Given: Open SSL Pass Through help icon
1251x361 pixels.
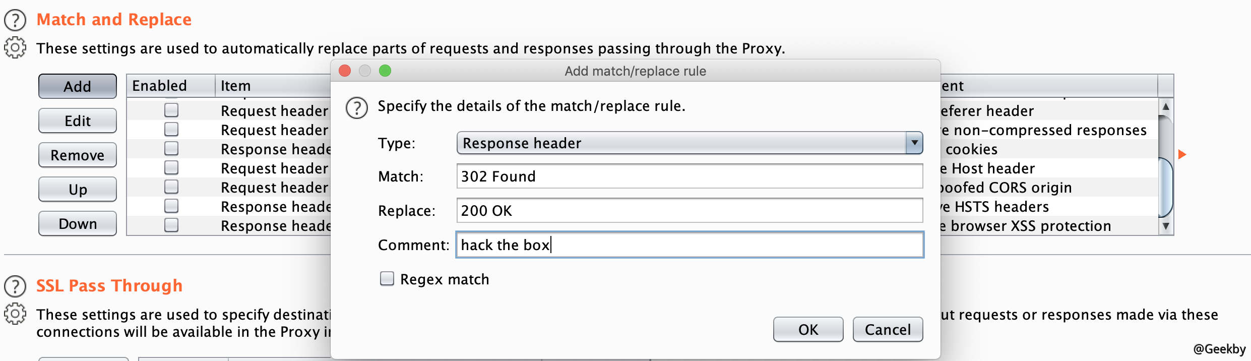Looking at the screenshot, I should pyautogui.click(x=15, y=286).
